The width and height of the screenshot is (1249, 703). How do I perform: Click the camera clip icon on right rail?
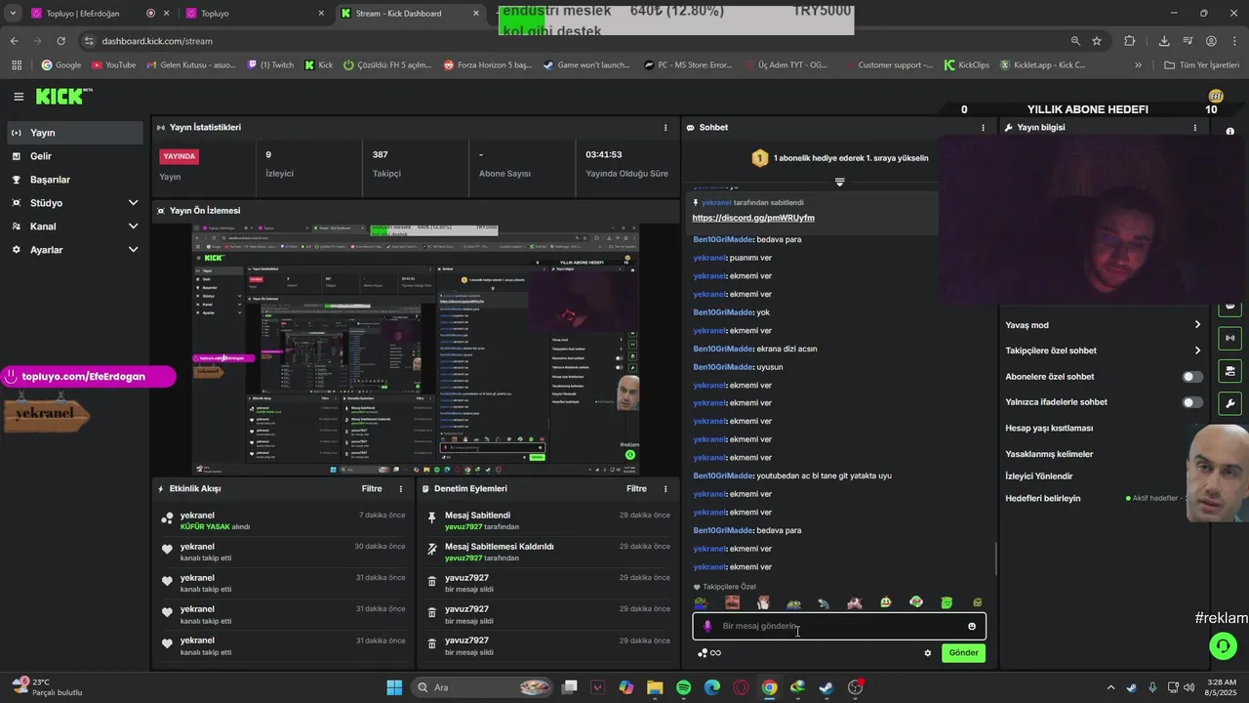click(1229, 371)
